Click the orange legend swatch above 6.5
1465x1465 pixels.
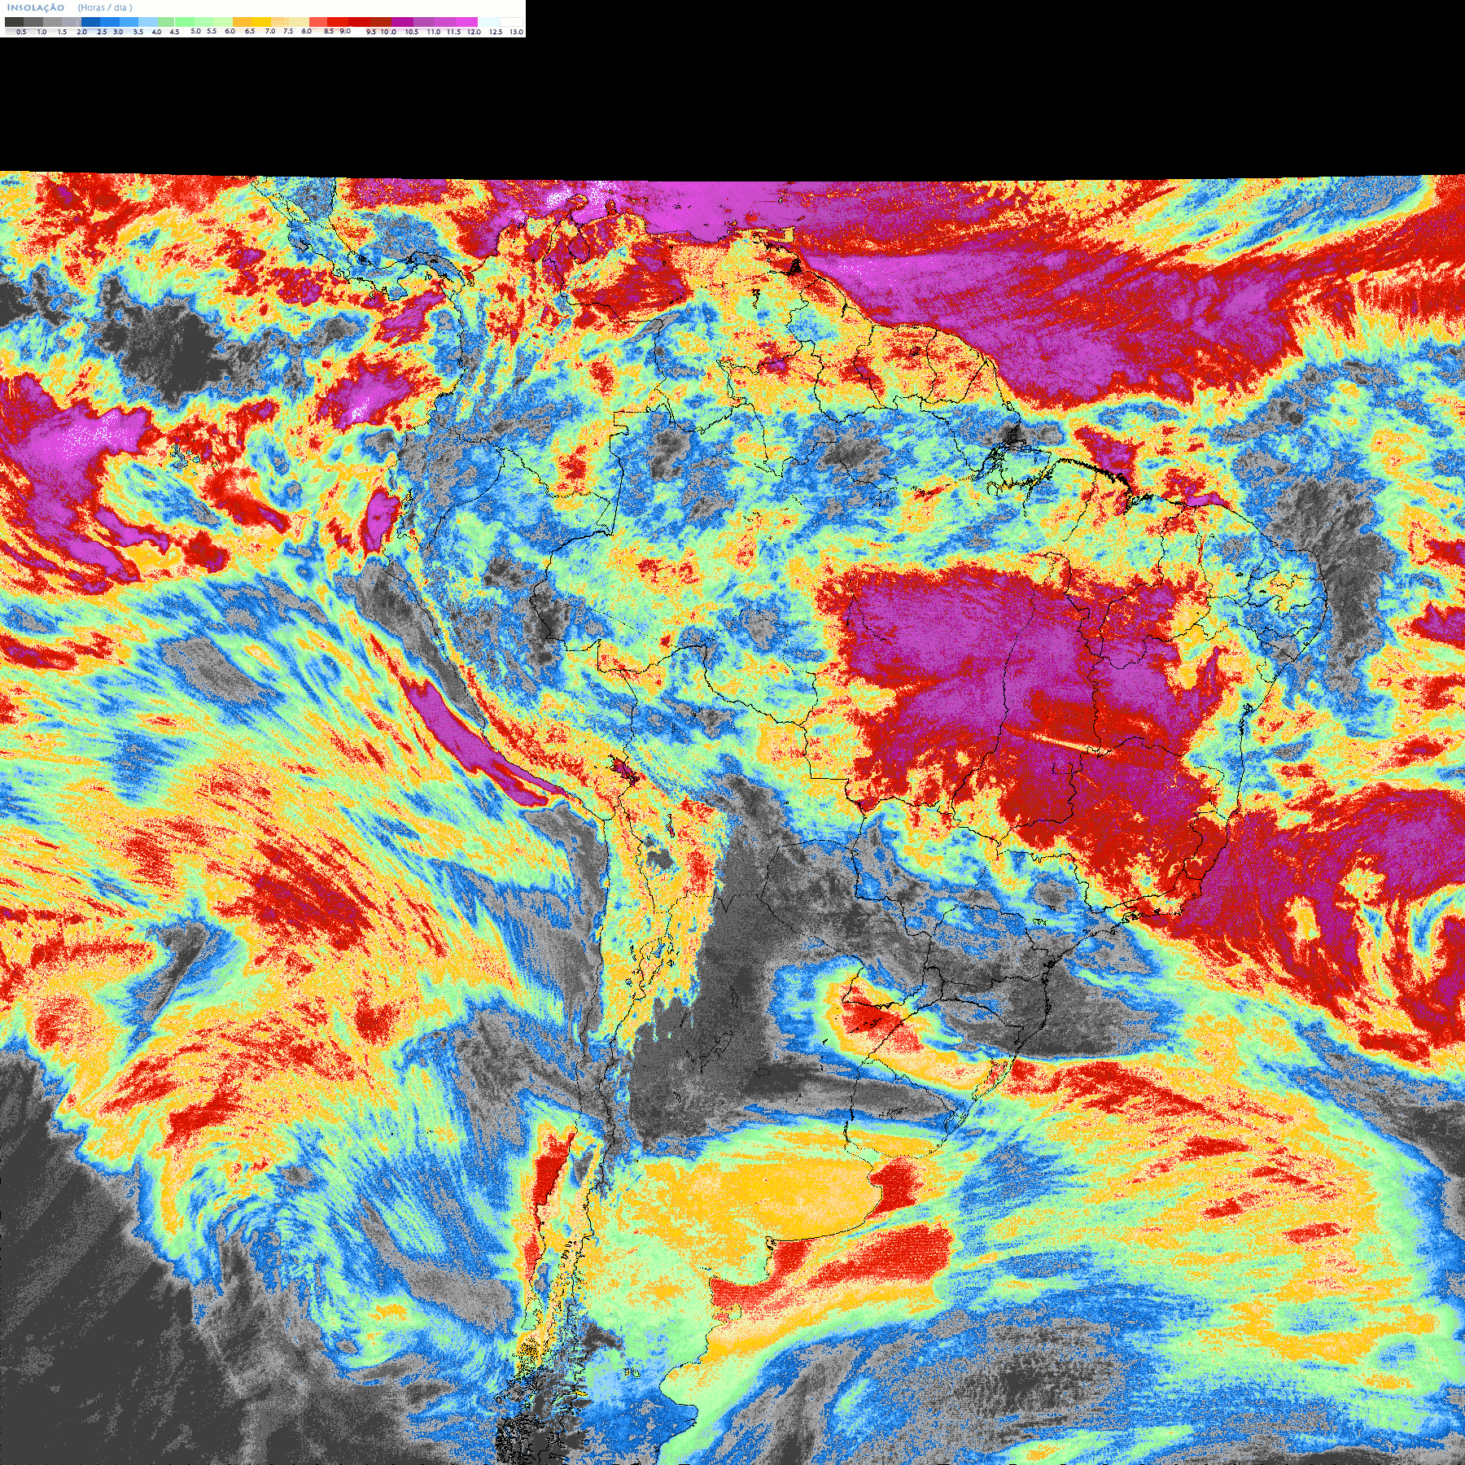(242, 22)
